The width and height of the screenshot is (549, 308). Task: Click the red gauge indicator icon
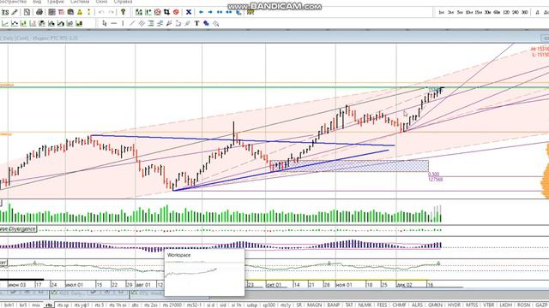coord(158,12)
